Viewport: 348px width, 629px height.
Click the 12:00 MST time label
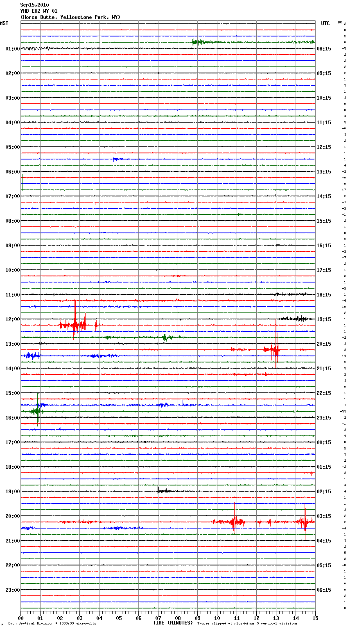click(x=13, y=319)
